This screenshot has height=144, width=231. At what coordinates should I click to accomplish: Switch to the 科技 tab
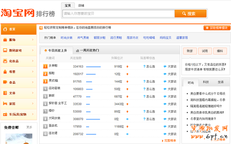pos(206,82)
